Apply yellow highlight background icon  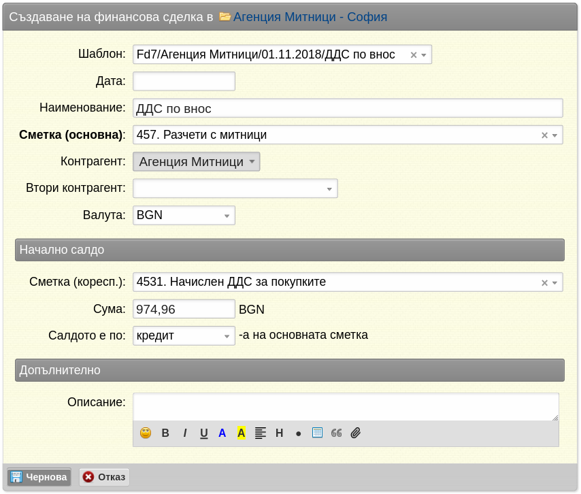point(242,433)
